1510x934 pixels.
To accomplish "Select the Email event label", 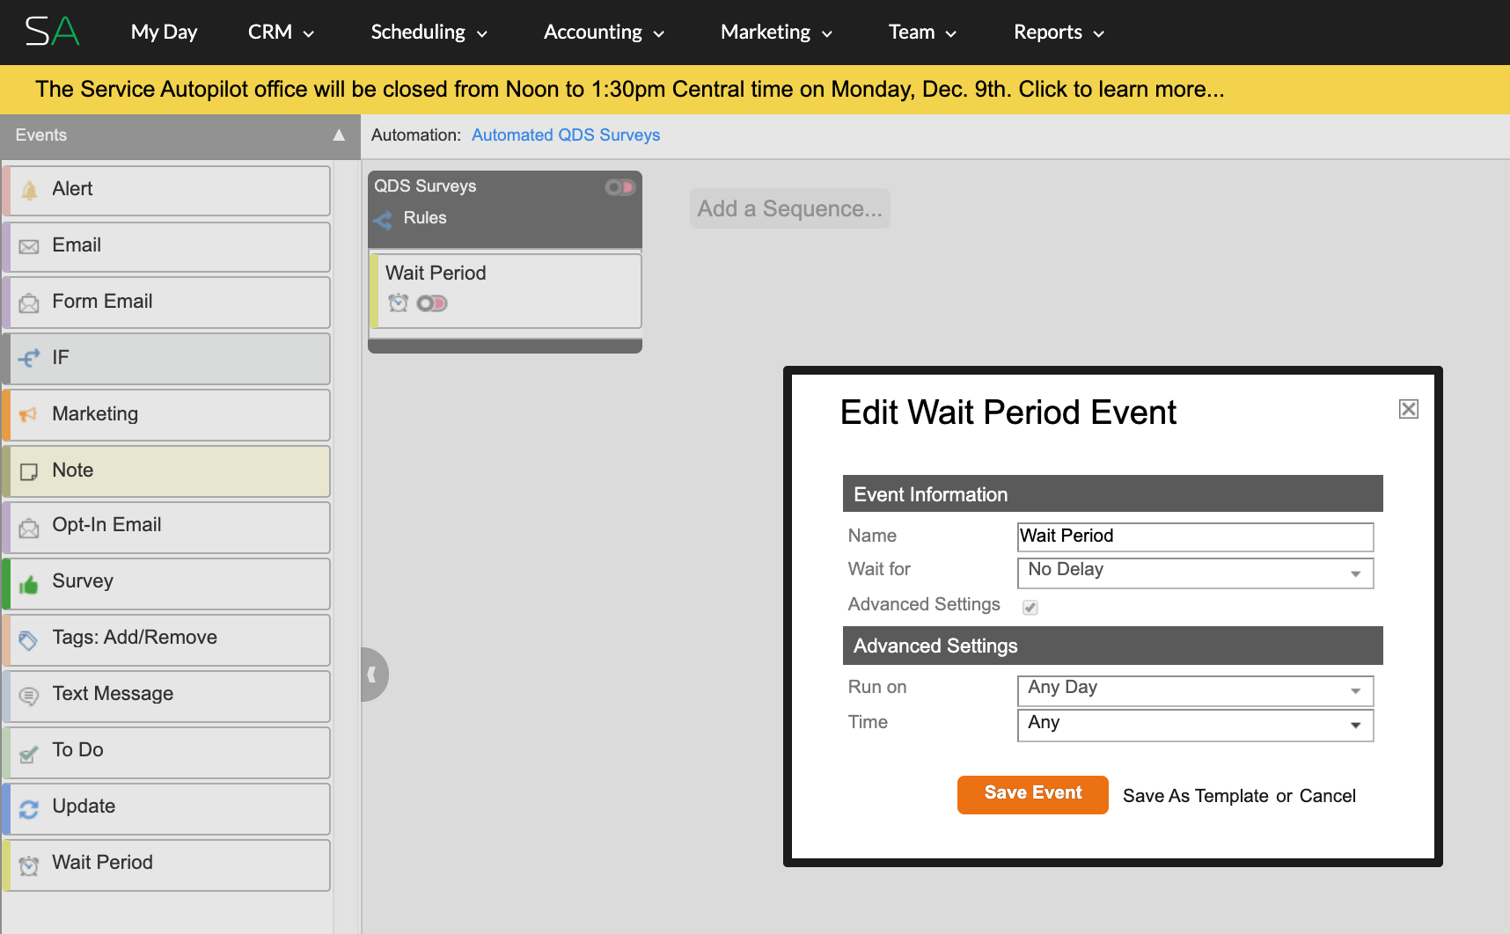I will (x=77, y=245).
